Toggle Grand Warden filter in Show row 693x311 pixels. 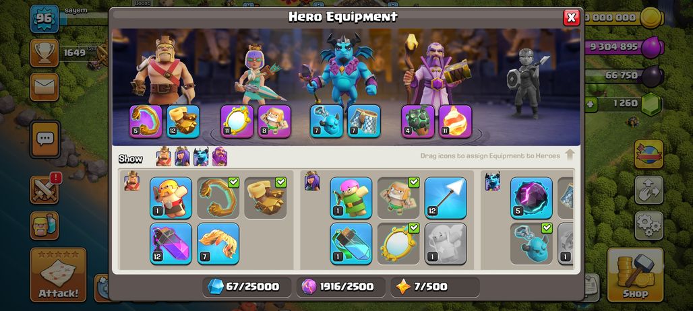[x=219, y=157]
